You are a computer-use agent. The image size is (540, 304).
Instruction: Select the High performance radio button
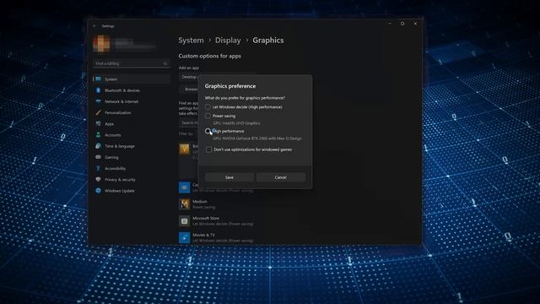[x=208, y=131]
